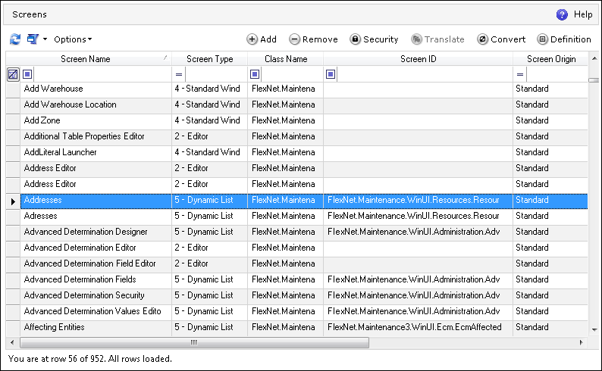Click the Remove button

[313, 39]
